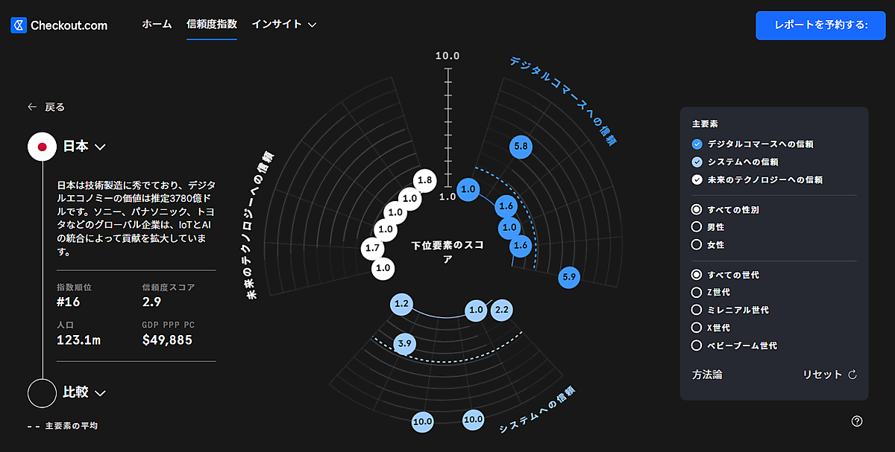Expand the インサイト menu
895x452 pixels.
(x=284, y=25)
